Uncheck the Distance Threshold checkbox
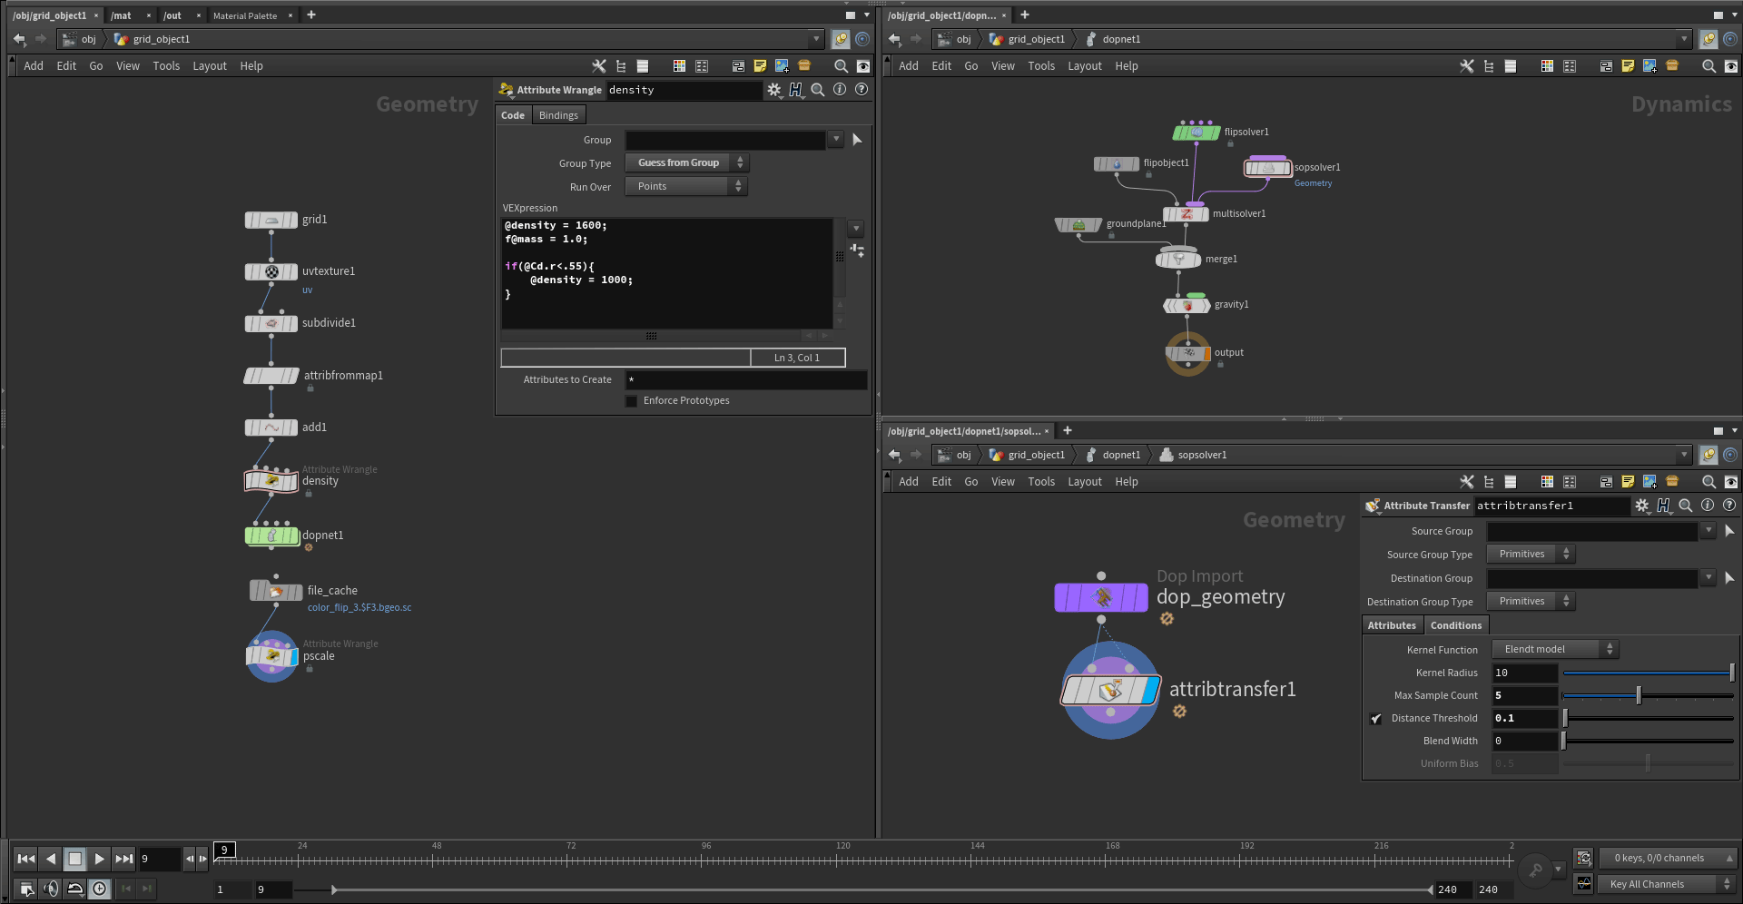This screenshot has width=1743, height=904. click(x=1376, y=719)
